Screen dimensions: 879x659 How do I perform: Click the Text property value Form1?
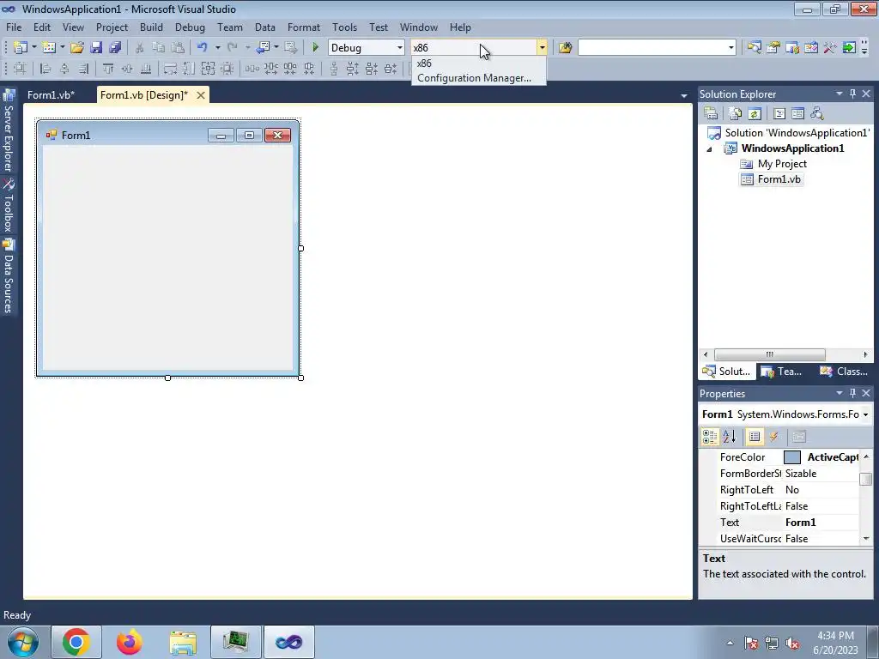point(821,523)
